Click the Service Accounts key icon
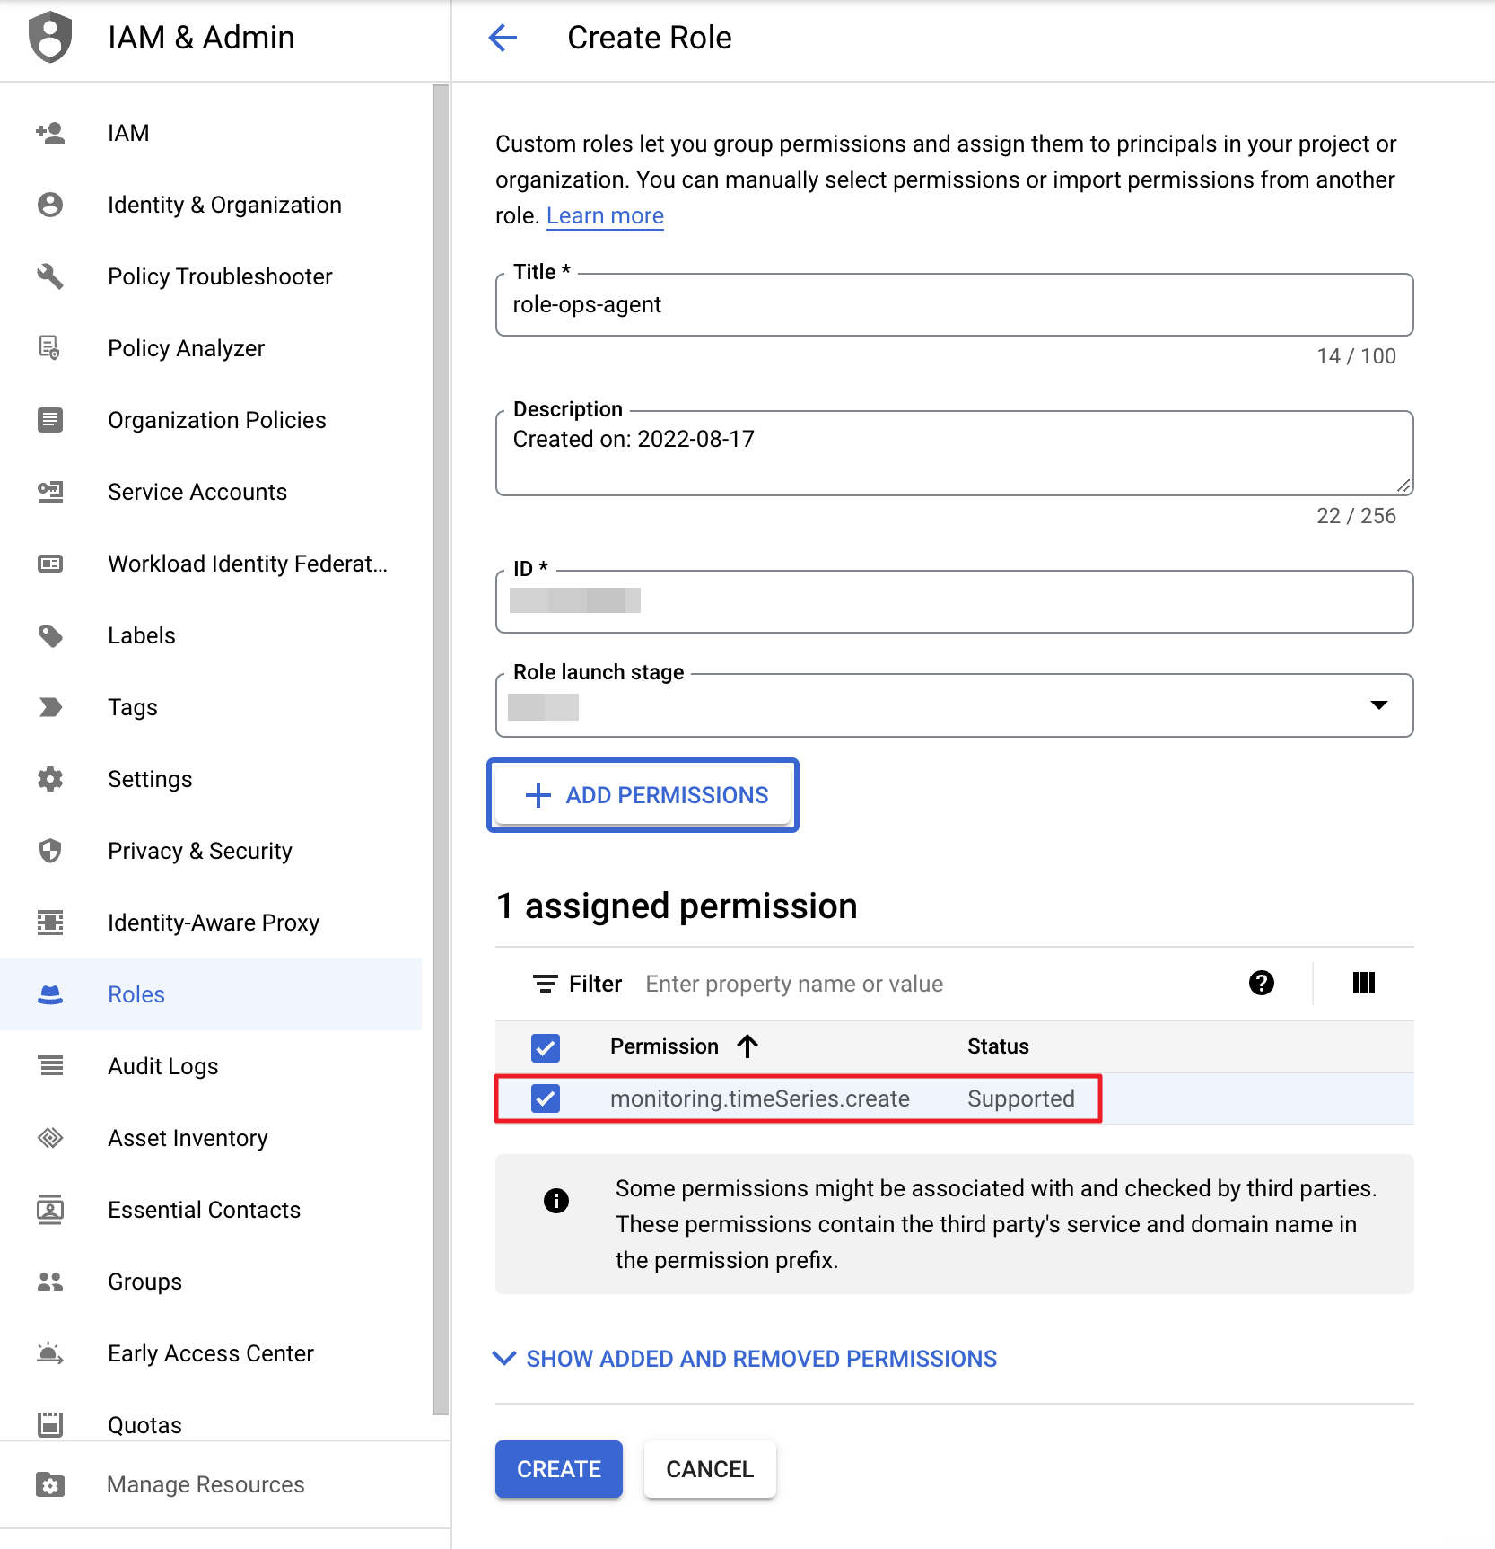1495x1549 pixels. point(50,492)
